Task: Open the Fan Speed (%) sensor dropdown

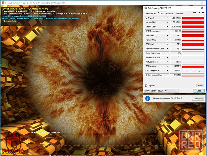Action: point(167,35)
